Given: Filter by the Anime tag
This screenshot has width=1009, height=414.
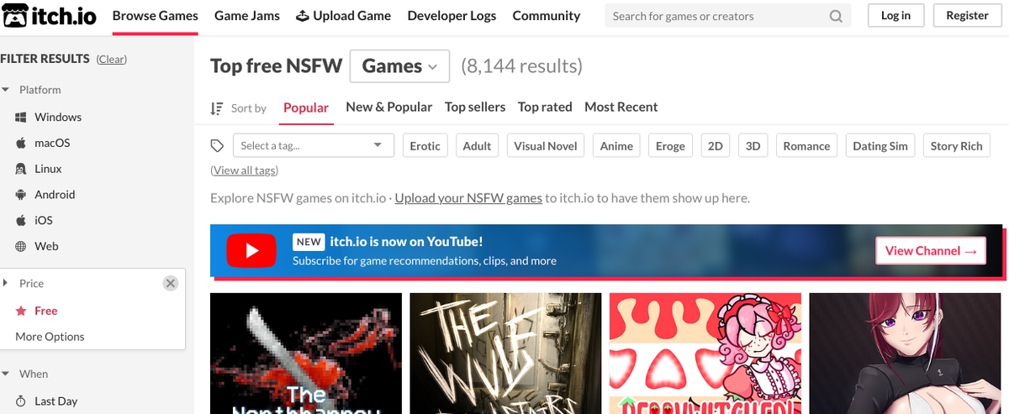Looking at the screenshot, I should (616, 145).
